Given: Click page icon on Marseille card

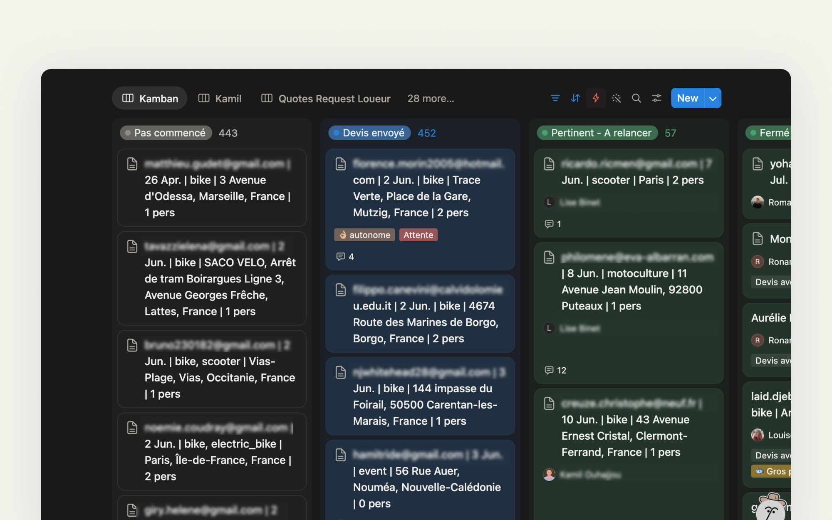Looking at the screenshot, I should pyautogui.click(x=132, y=164).
